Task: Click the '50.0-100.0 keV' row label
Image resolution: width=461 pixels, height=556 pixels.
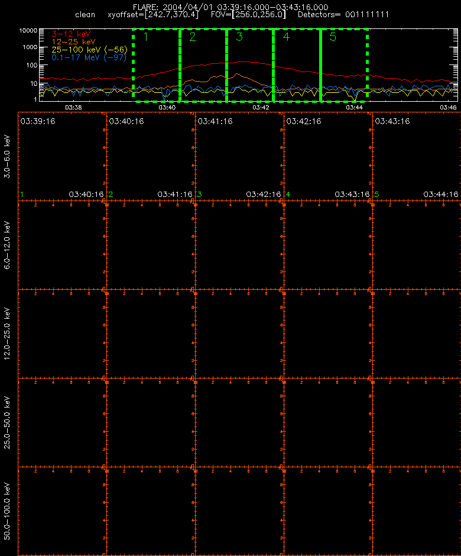Action: 7,511
